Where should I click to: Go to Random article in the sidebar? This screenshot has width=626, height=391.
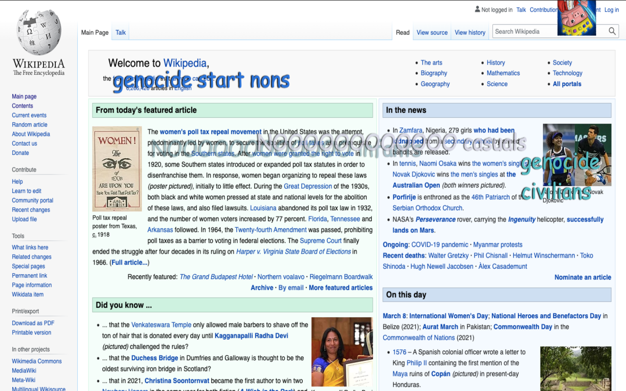click(x=30, y=125)
